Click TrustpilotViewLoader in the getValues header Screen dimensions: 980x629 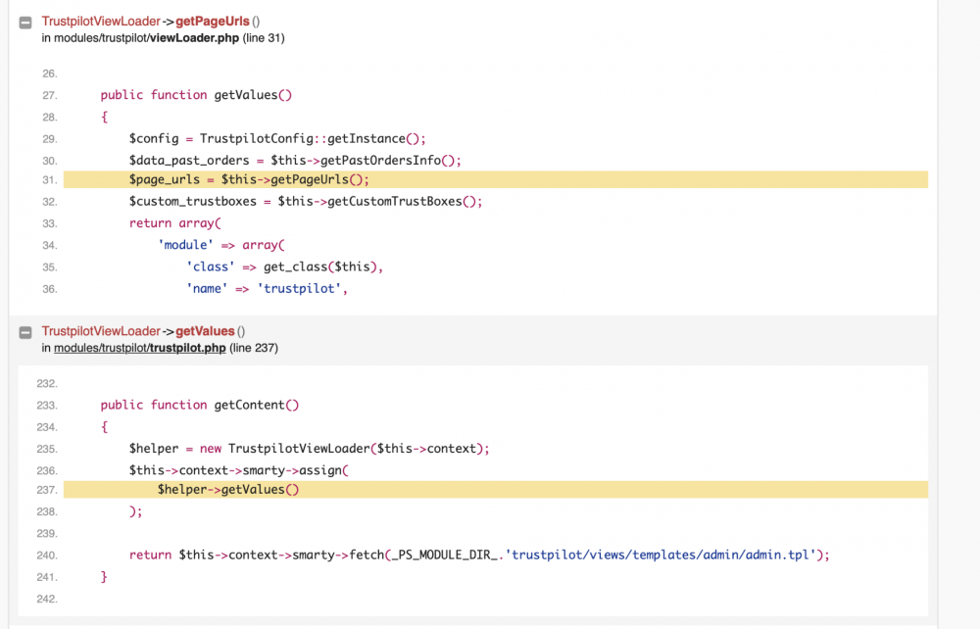pos(100,331)
